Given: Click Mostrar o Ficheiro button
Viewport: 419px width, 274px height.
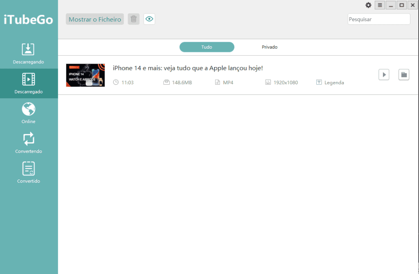Looking at the screenshot, I should pyautogui.click(x=95, y=19).
